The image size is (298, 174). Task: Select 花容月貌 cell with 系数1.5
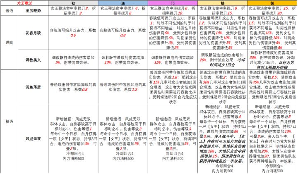click(x=272, y=33)
